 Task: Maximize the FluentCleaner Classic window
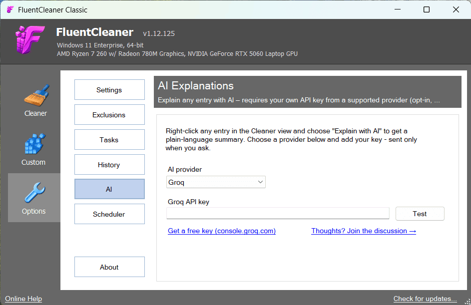pyautogui.click(x=426, y=9)
